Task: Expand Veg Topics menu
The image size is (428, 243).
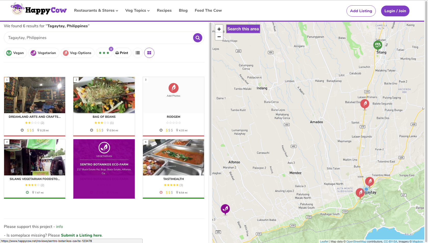Action: [x=138, y=10]
